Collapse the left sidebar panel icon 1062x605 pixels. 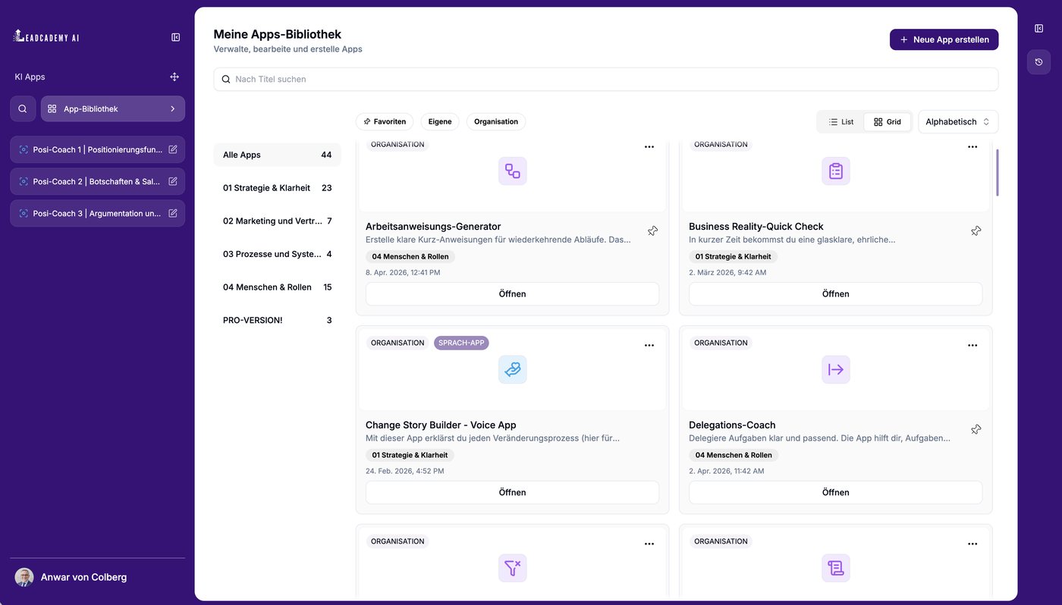(x=176, y=37)
